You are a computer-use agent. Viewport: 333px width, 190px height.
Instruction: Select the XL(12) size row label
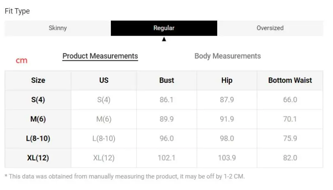coord(38,158)
